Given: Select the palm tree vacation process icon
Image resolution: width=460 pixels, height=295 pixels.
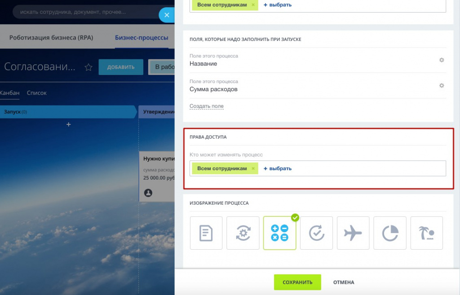Looking at the screenshot, I should pos(427,233).
